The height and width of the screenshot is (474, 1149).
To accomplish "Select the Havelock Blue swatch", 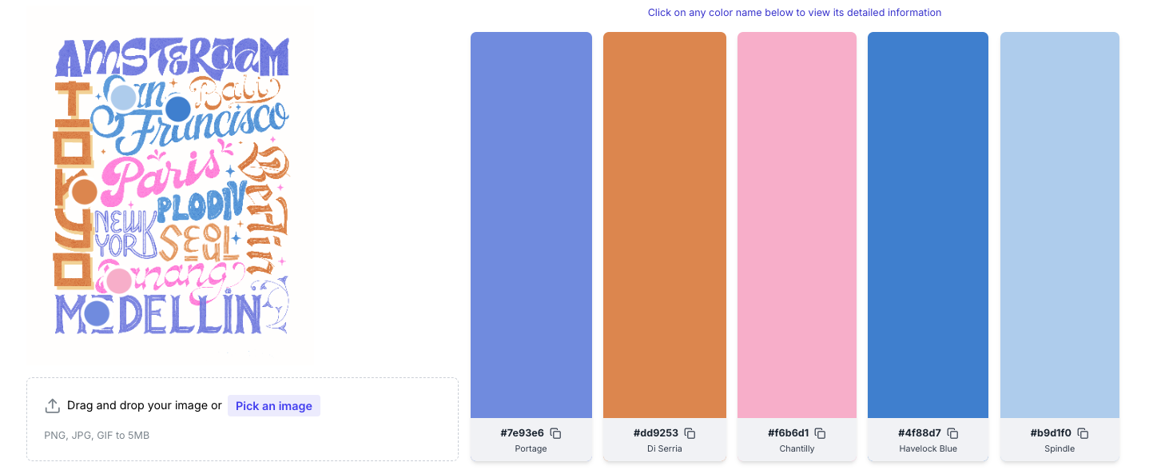I will pyautogui.click(x=928, y=225).
